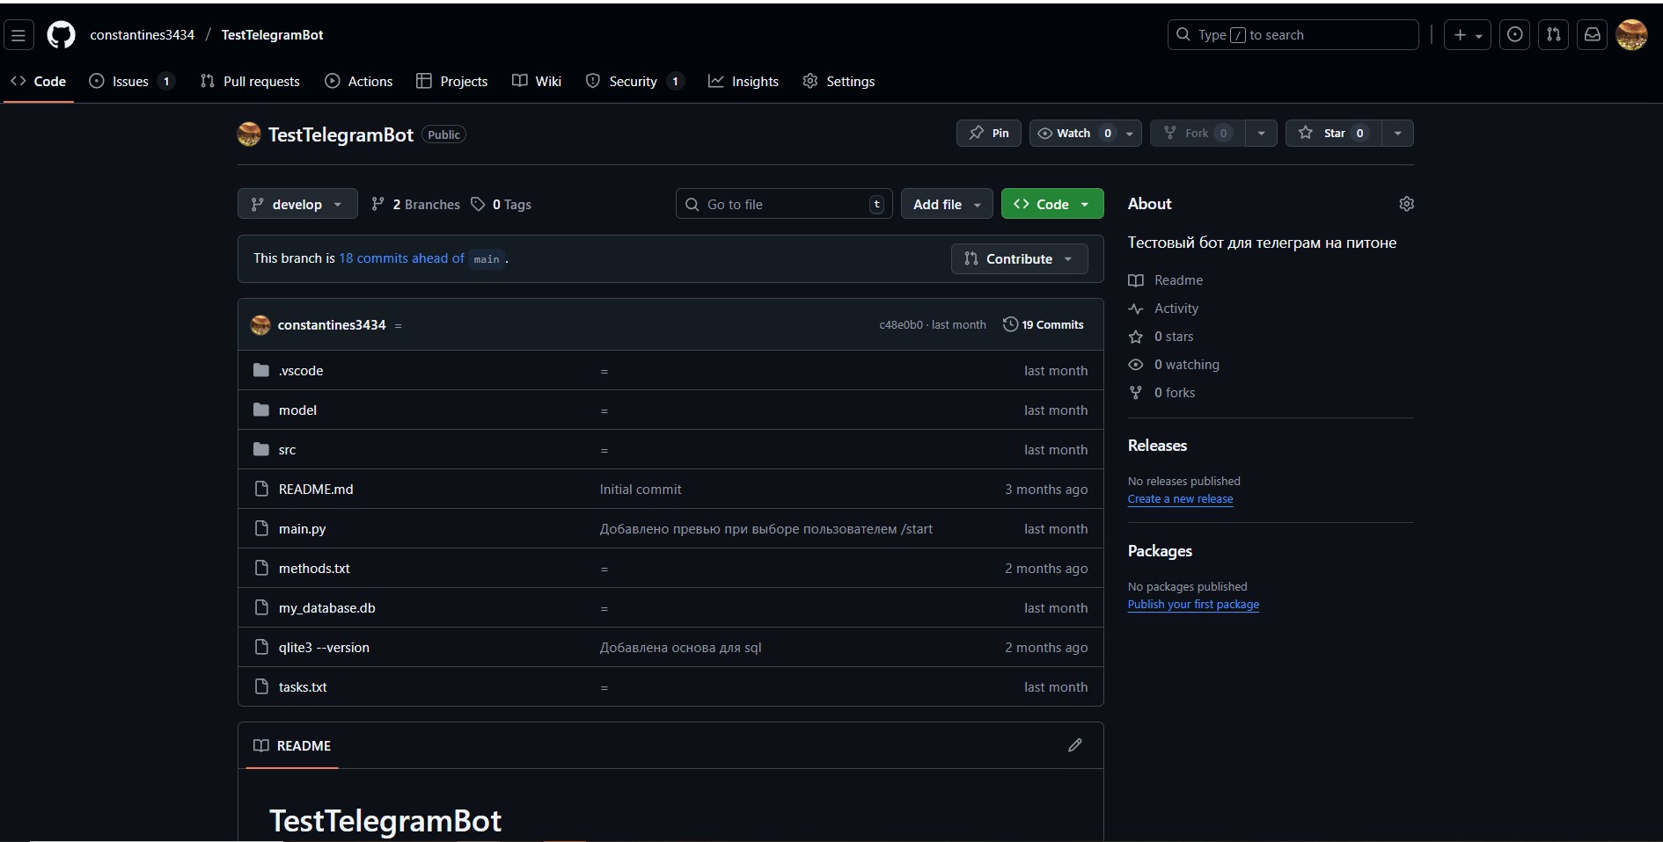Open the Security tab

[634, 81]
